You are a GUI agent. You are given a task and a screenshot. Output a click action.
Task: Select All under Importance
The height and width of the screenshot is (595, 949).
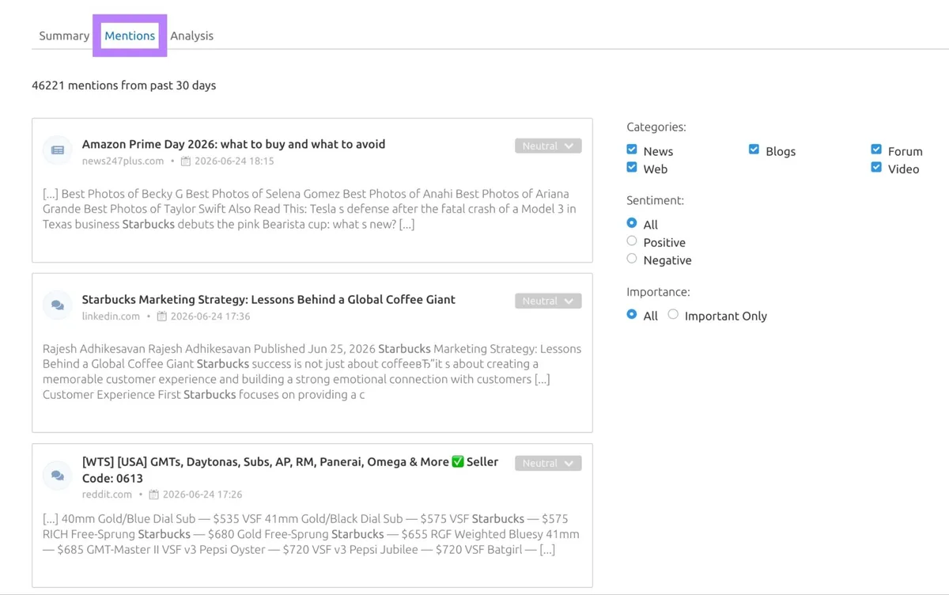[x=632, y=314]
